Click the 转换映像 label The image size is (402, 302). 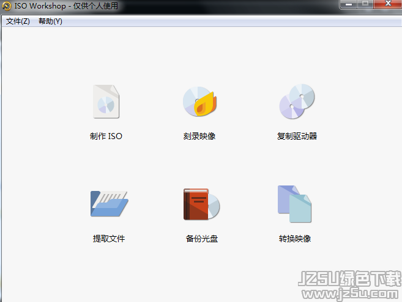pos(295,239)
